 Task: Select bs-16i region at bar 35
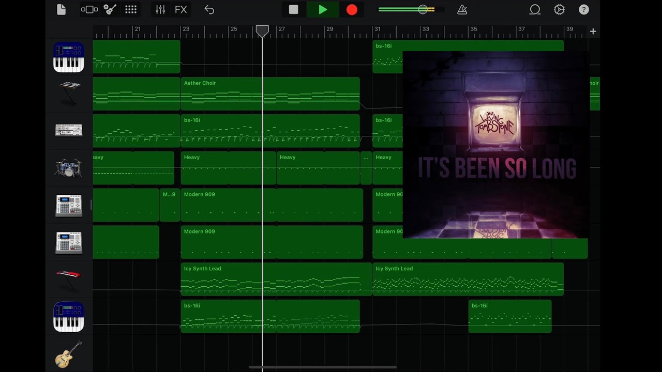pyautogui.click(x=509, y=316)
